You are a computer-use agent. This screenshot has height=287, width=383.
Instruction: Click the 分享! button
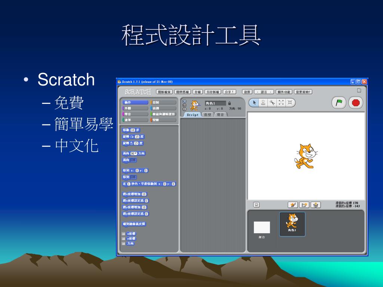coord(229,92)
